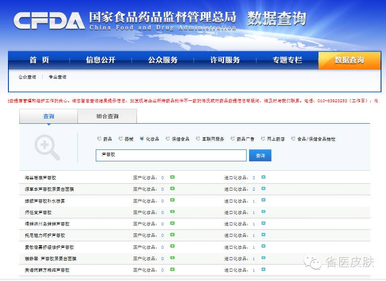The image size is (386, 281).
Task: Open the 专业查询 sub-navigation link
Action: [58, 77]
